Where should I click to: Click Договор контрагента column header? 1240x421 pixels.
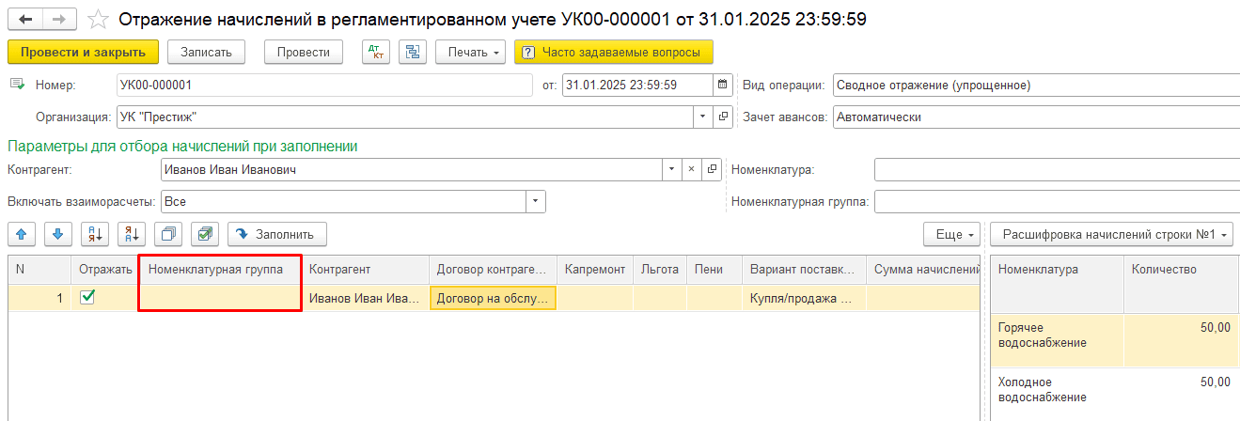[x=493, y=270]
